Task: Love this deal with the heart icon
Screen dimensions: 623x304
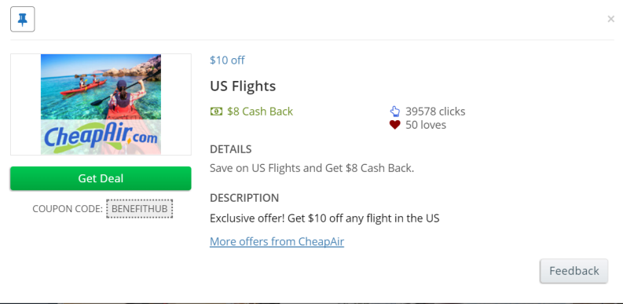Action: pos(394,125)
